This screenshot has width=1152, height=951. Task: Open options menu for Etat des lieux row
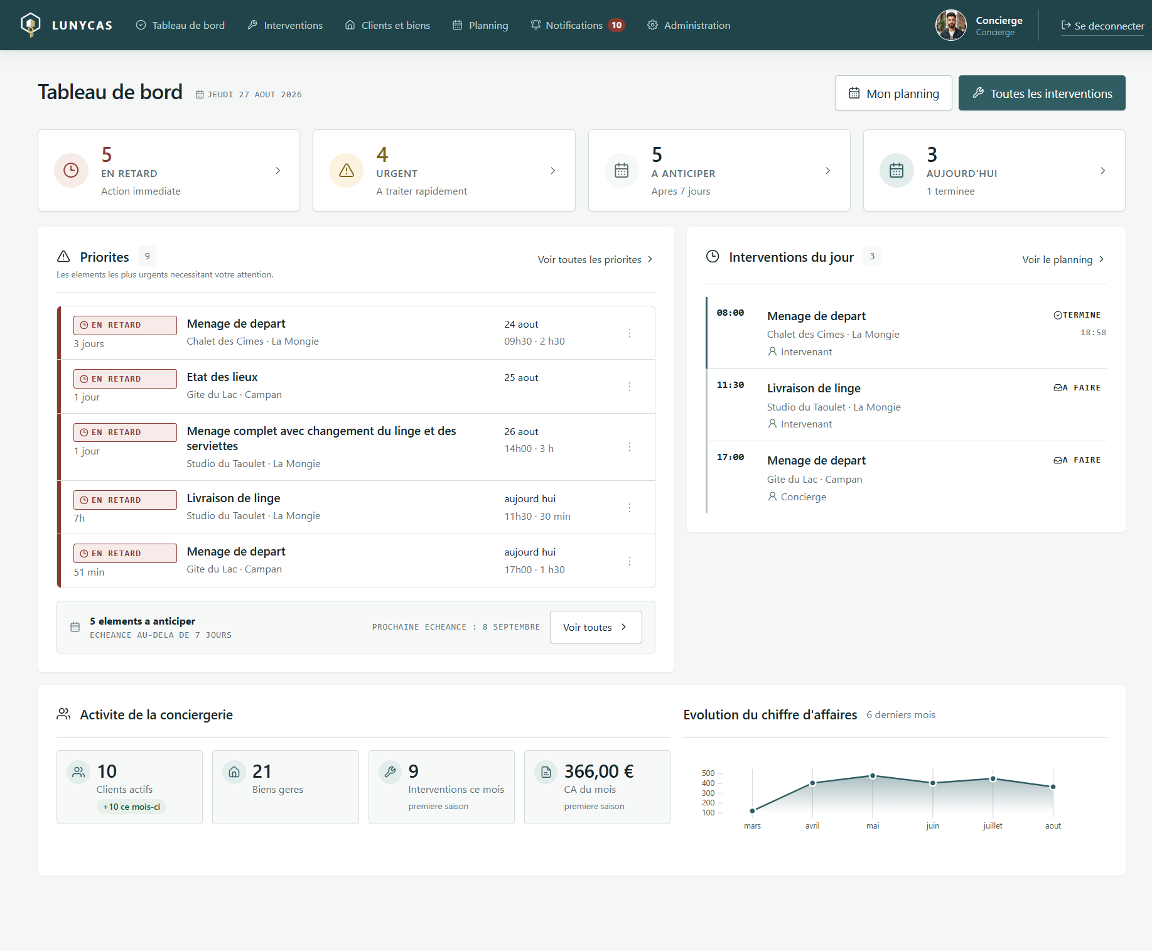[x=629, y=386]
